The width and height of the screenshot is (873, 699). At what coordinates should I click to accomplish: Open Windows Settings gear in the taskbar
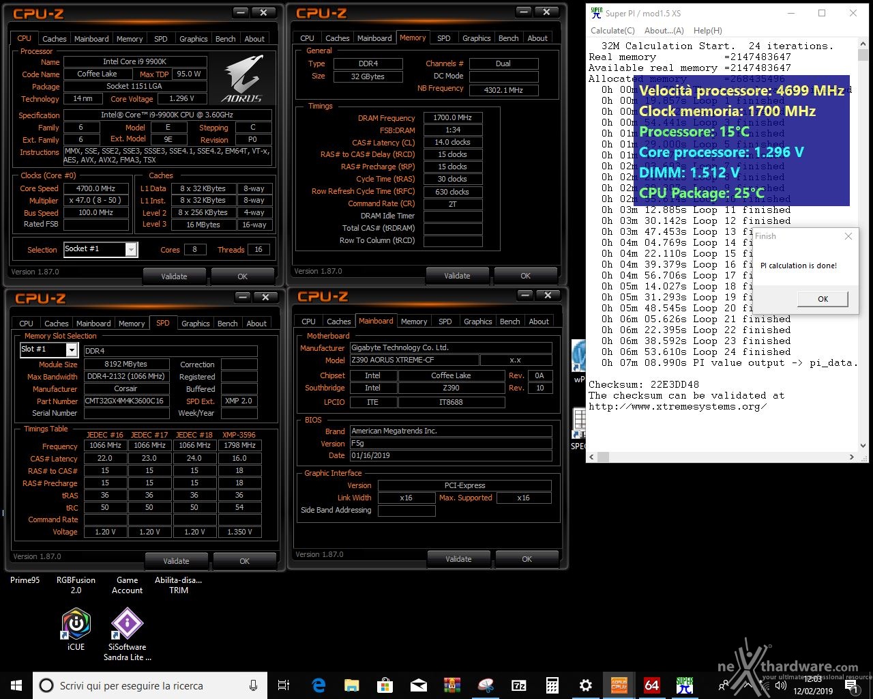pos(586,685)
